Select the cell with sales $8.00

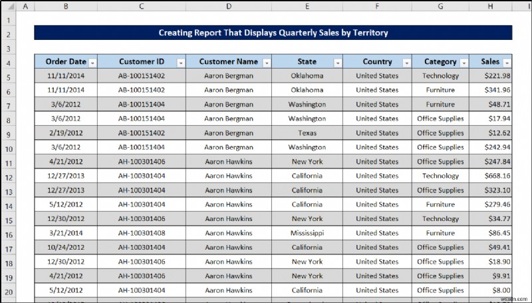(x=491, y=290)
